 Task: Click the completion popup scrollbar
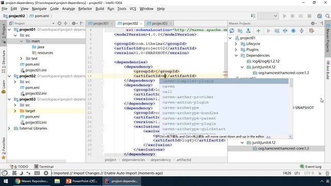[x=291, y=83]
